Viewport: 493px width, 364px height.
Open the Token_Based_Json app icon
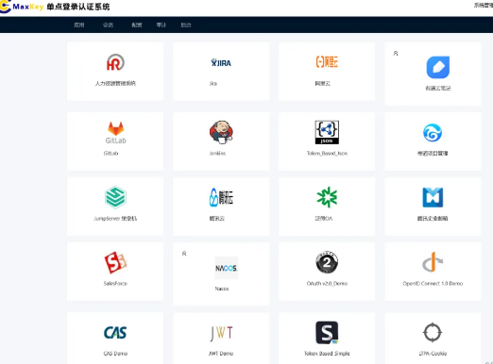point(327,132)
